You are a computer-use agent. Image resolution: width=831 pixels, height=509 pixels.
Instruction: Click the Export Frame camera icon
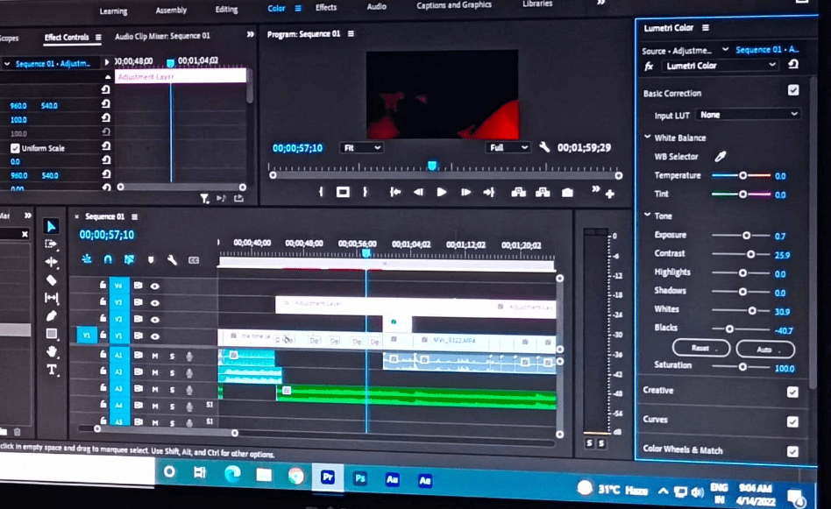(567, 193)
